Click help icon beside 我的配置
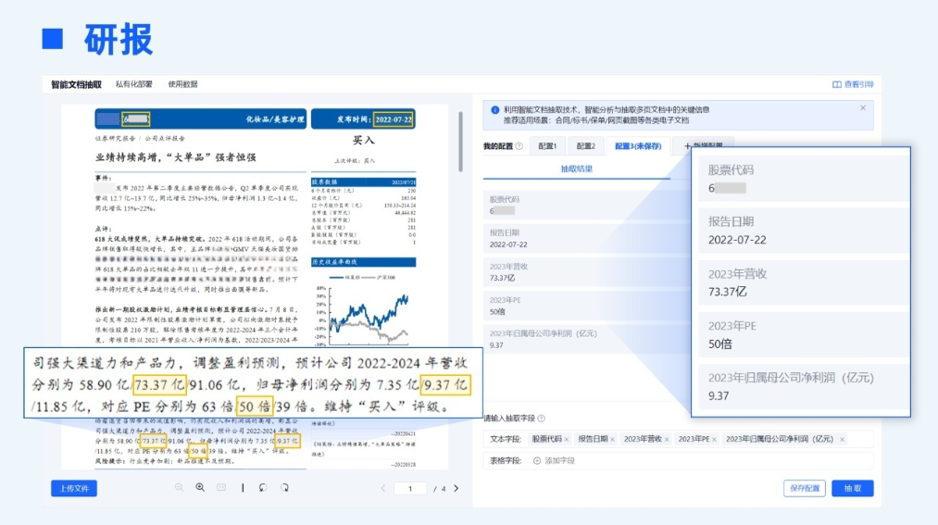This screenshot has width=938, height=525. (x=519, y=146)
